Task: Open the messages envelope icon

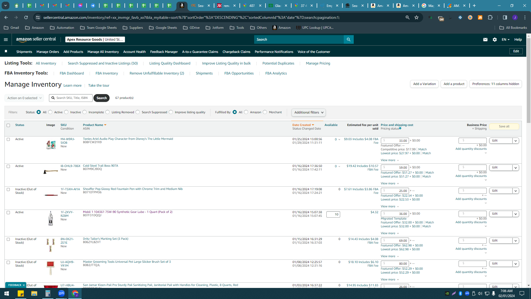Action: [485, 40]
